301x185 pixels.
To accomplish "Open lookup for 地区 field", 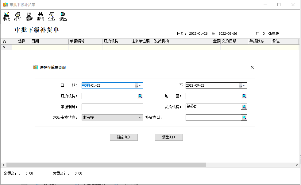I will coord(244,96).
